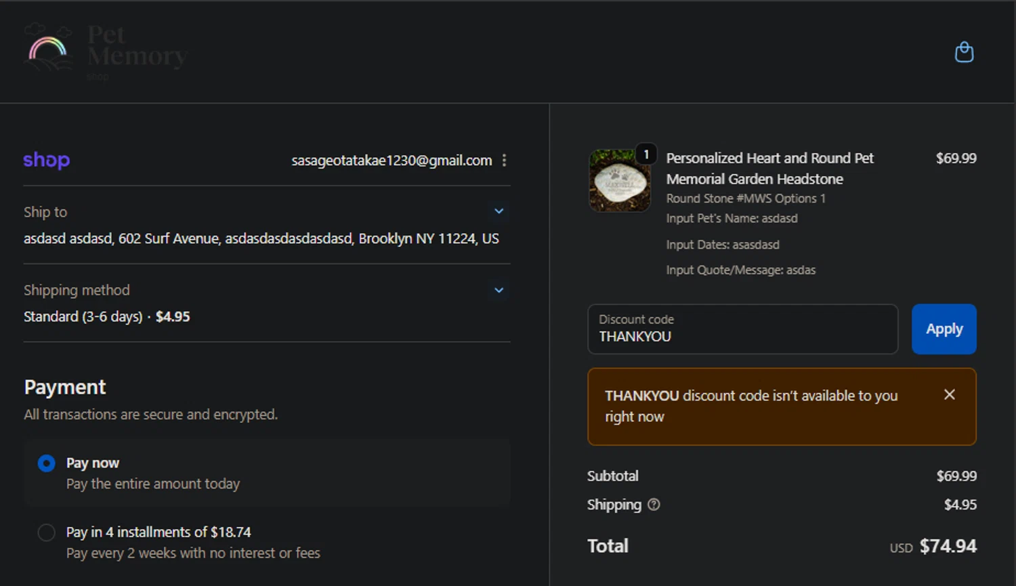Click the product price $69.99 beside title
Viewport: 1016px width, 586px height.
pos(956,158)
